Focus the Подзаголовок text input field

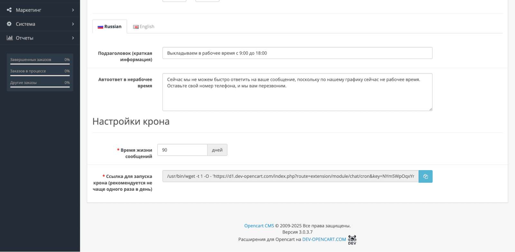click(x=297, y=53)
